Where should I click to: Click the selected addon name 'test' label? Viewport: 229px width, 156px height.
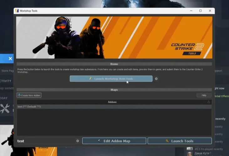21,141
